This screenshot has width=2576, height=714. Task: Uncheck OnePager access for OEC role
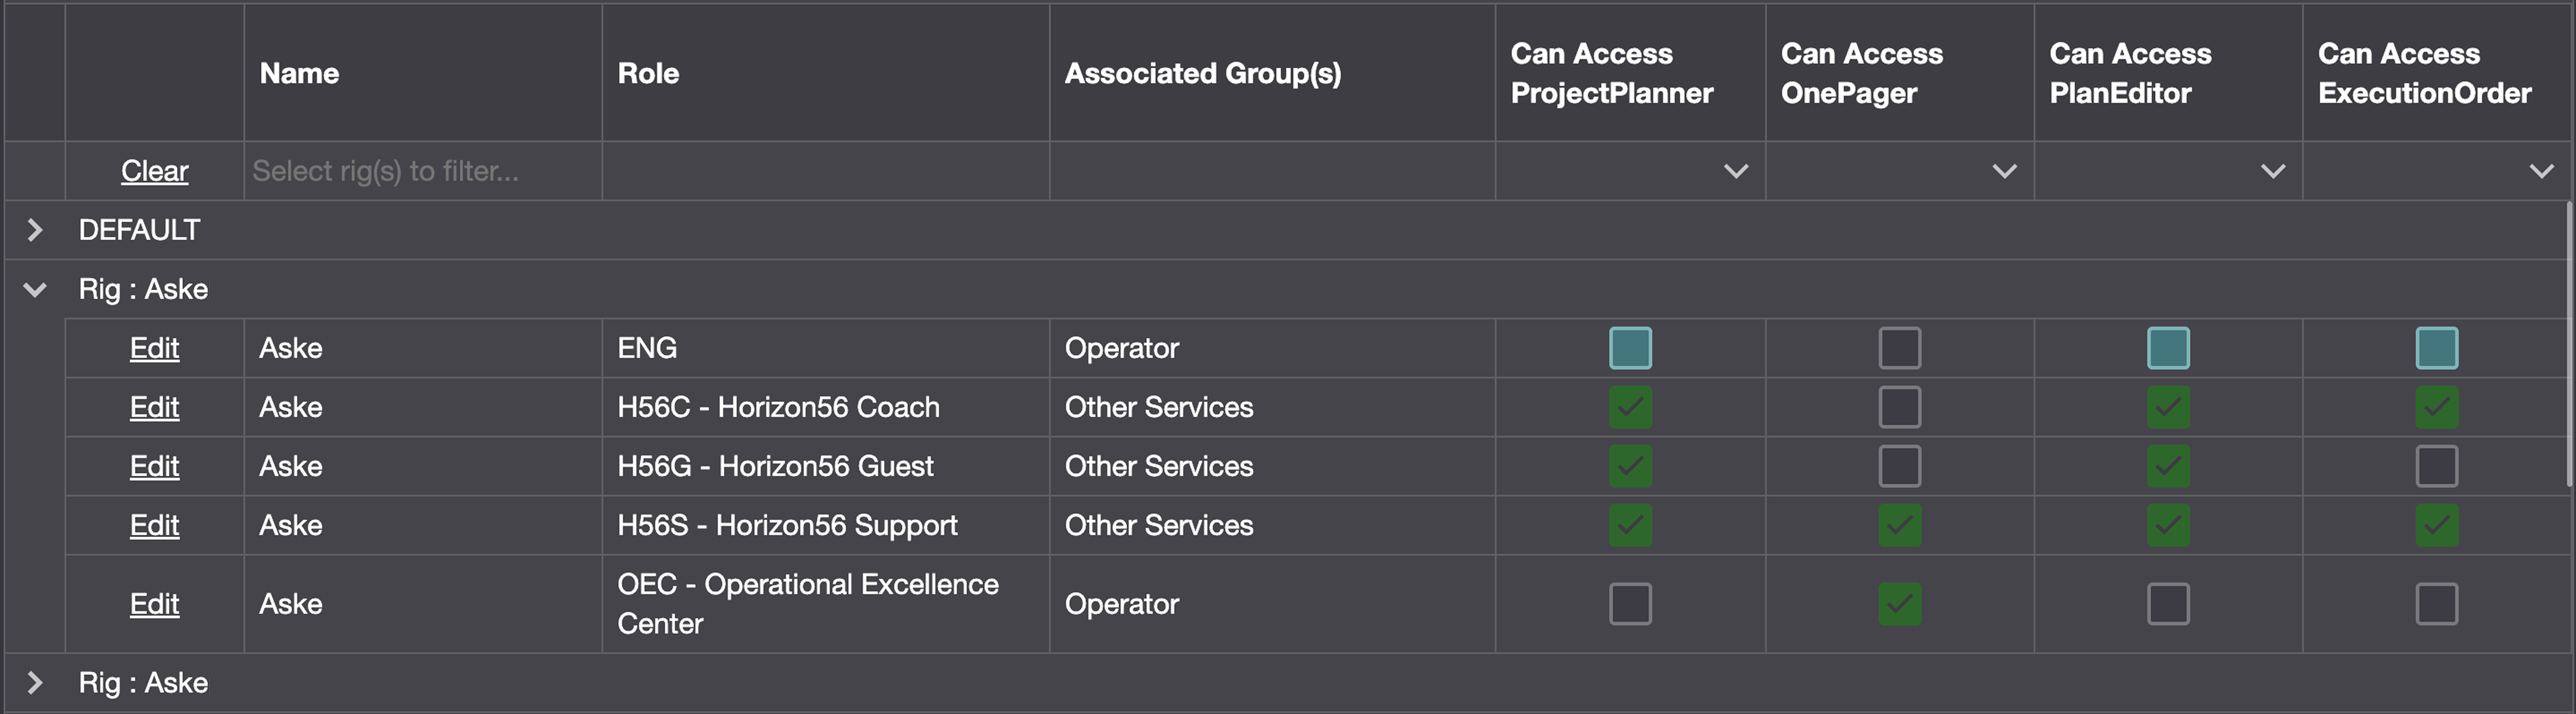[1899, 604]
